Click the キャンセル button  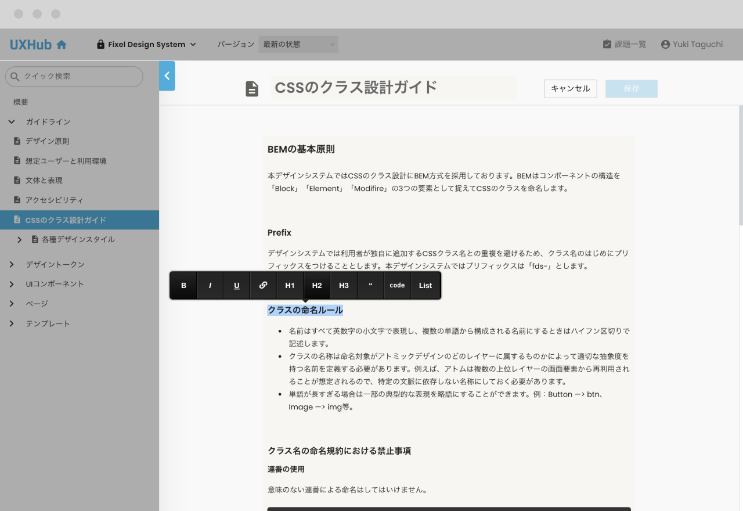pos(570,89)
